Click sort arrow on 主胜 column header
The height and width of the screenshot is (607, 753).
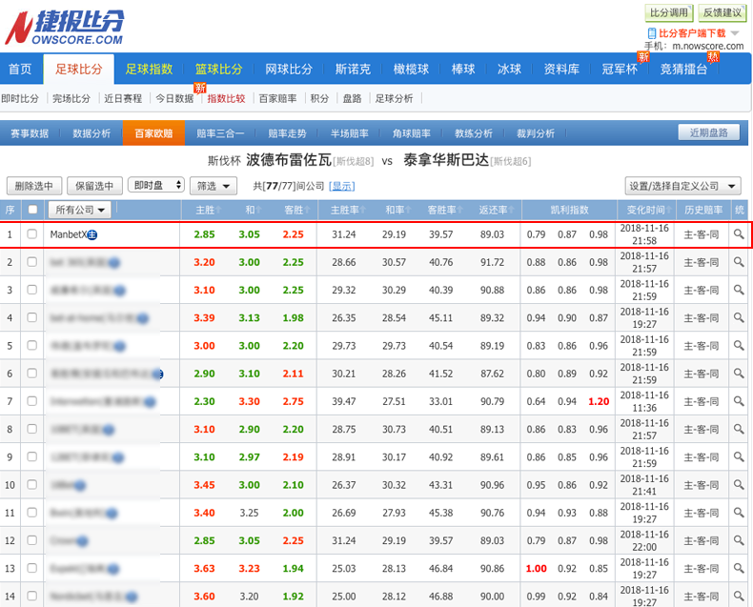219,210
